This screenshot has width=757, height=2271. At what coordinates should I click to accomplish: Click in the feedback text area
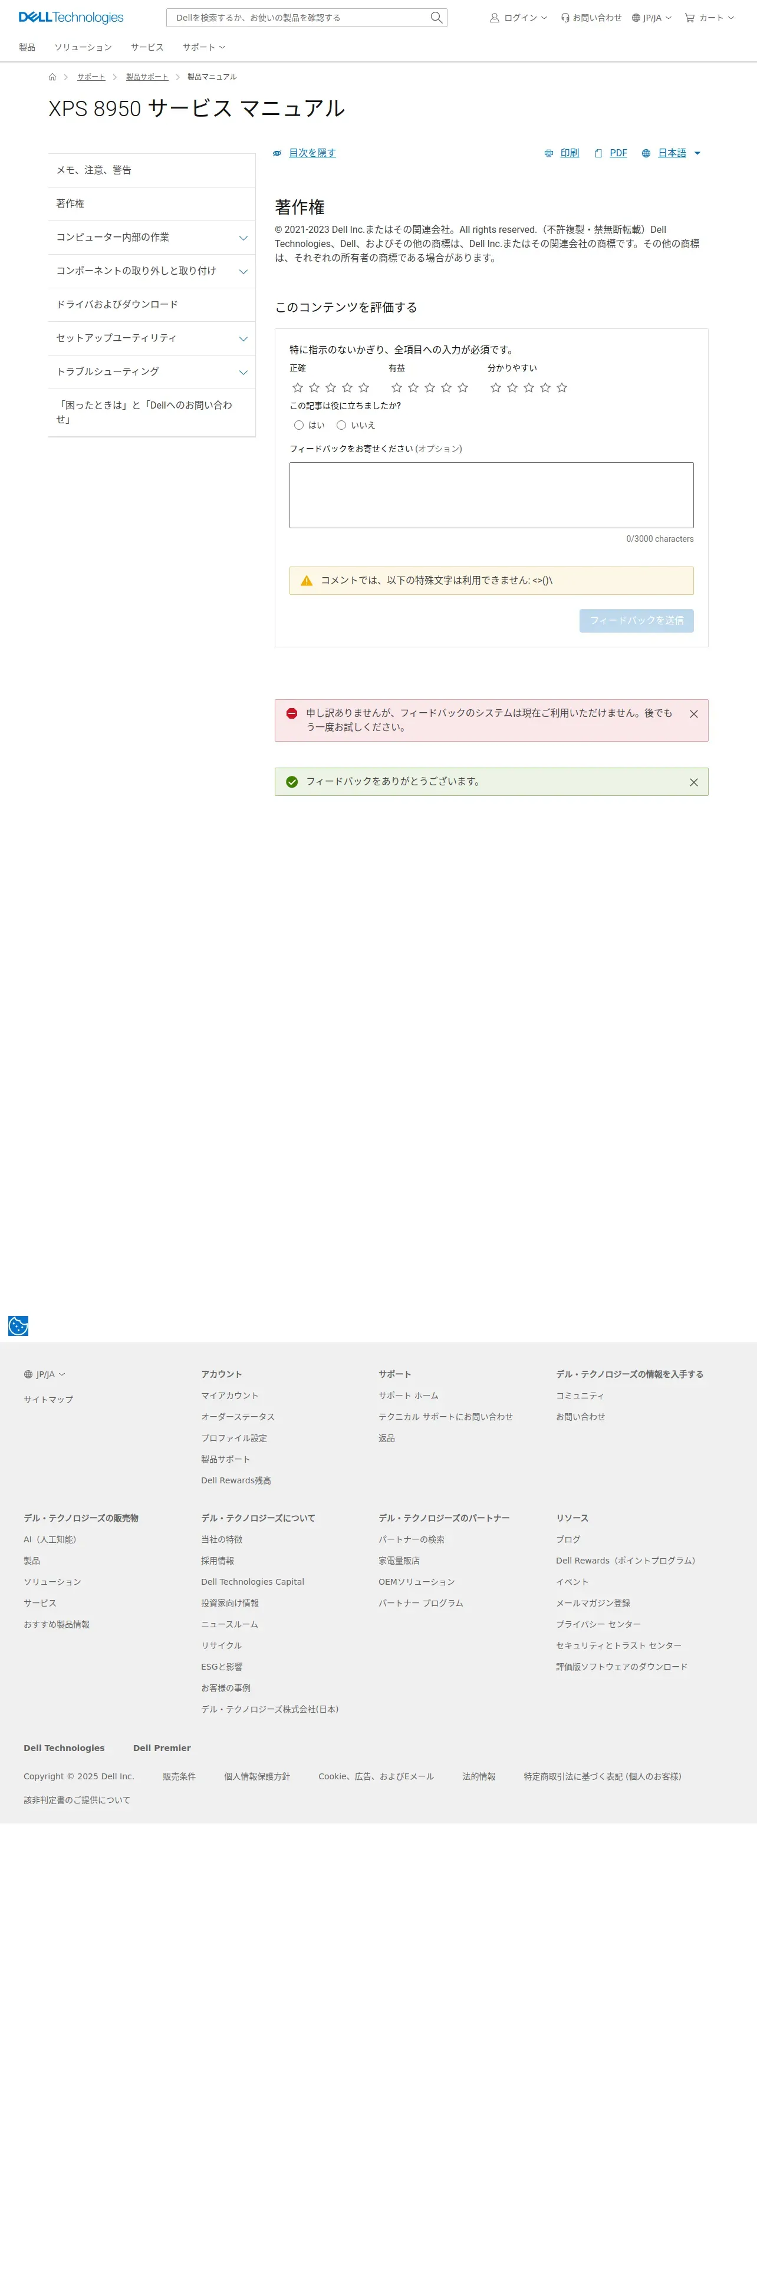tap(491, 495)
